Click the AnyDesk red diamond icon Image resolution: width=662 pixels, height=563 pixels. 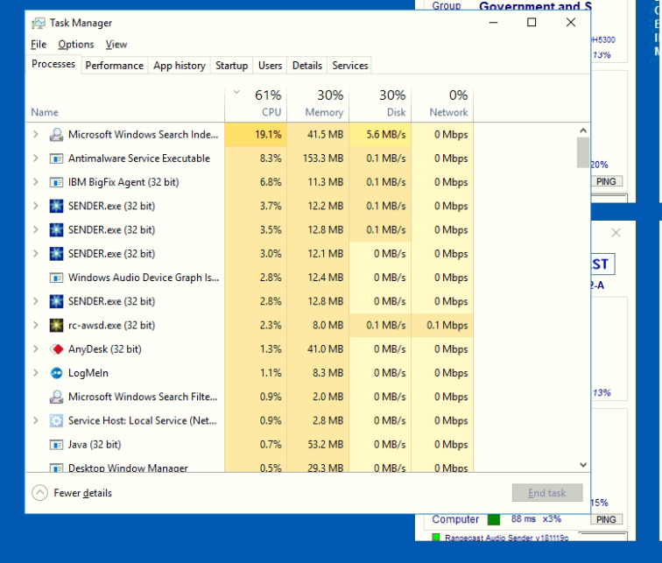coord(56,349)
